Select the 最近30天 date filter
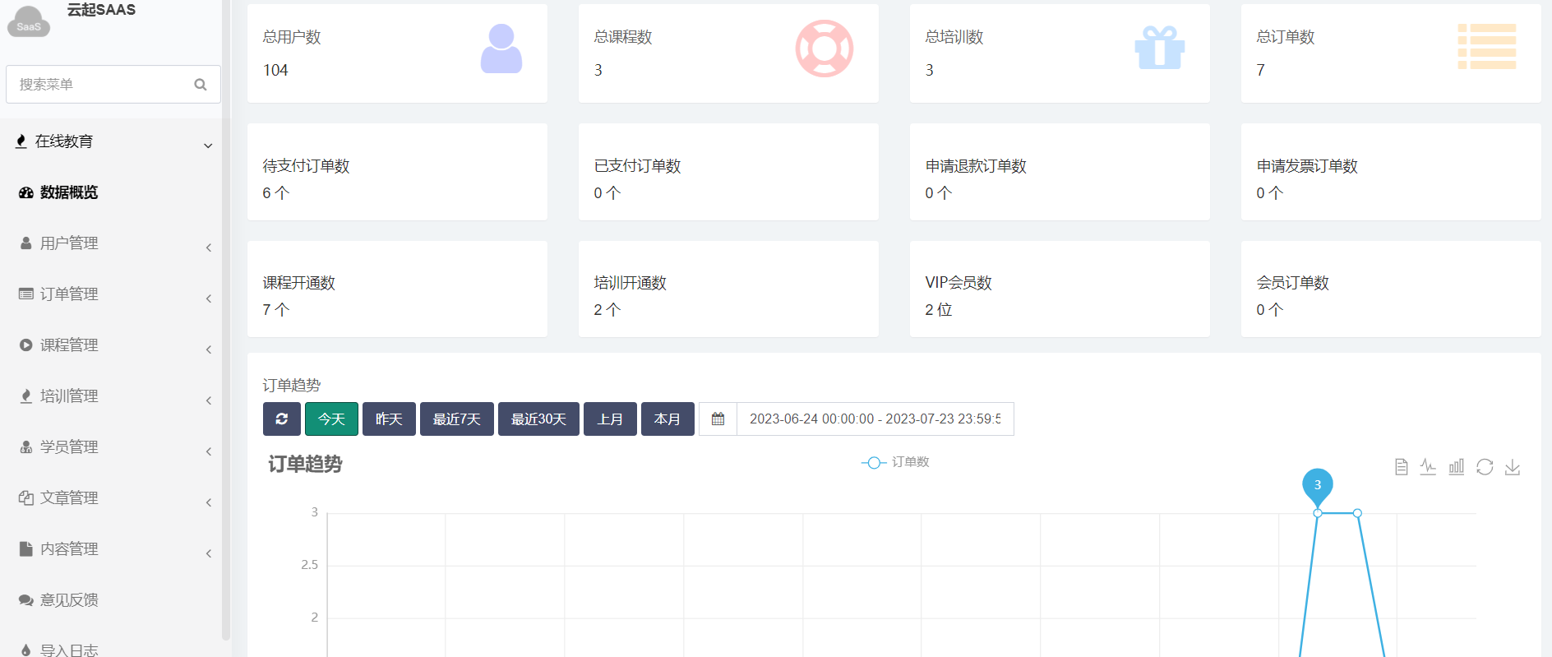The image size is (1552, 657). point(538,419)
